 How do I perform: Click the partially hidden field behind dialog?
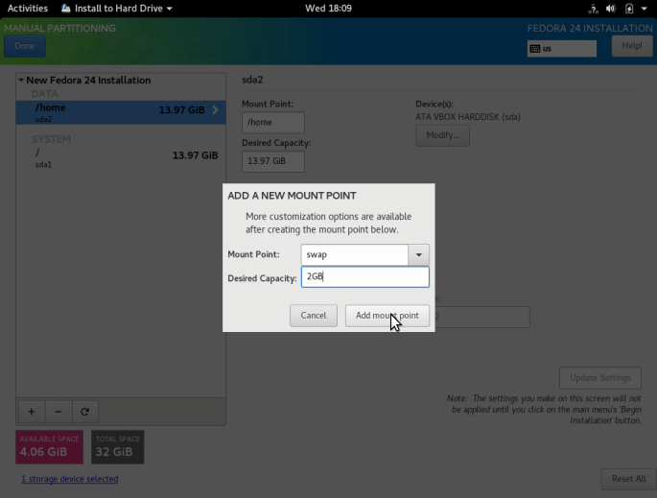(482, 318)
